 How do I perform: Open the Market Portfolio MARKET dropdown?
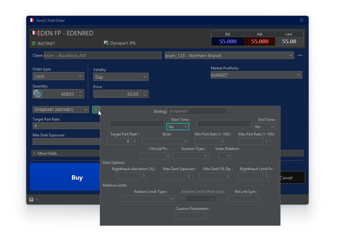point(256,75)
